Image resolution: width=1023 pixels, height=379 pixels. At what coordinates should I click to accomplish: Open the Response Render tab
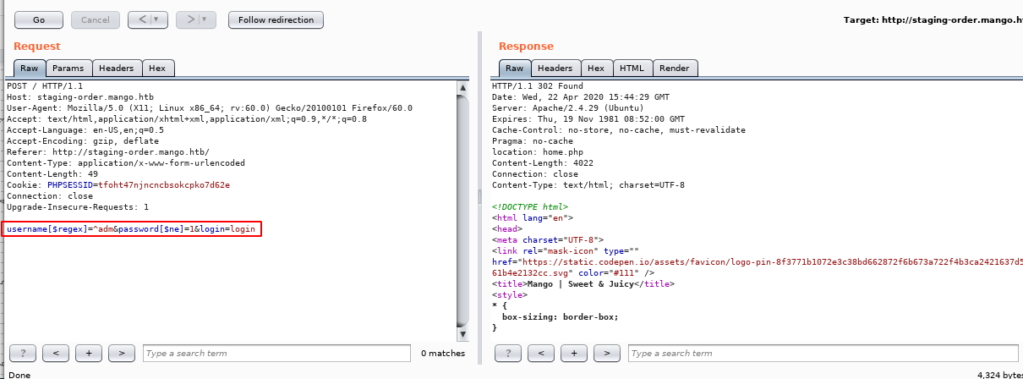point(674,69)
